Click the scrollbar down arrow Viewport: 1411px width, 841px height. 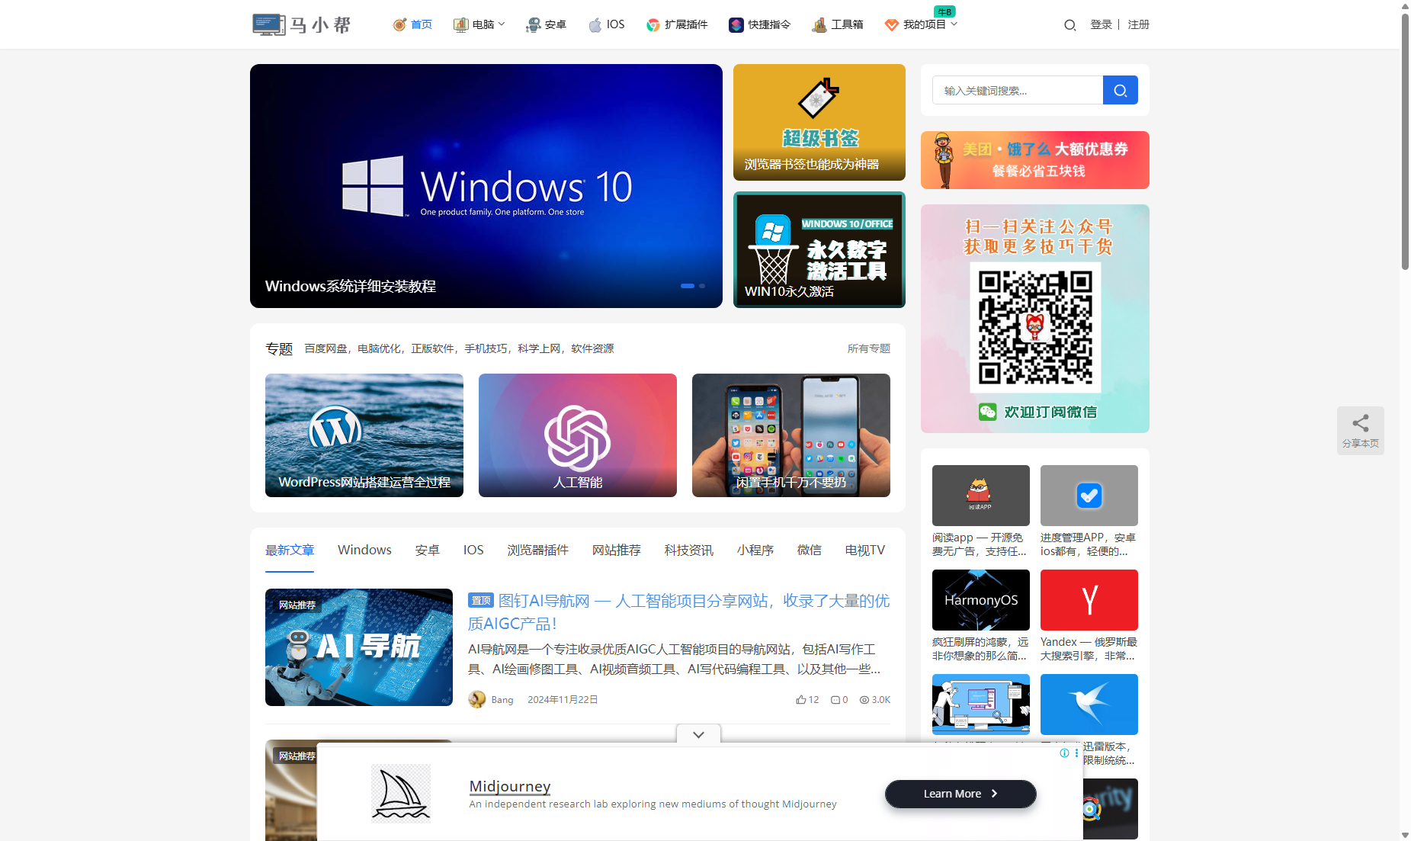point(1405,835)
